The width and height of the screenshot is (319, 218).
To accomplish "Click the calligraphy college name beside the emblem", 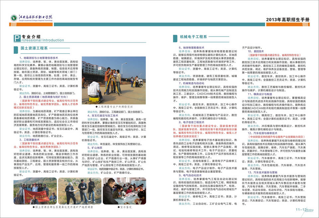I will point(36,17).
